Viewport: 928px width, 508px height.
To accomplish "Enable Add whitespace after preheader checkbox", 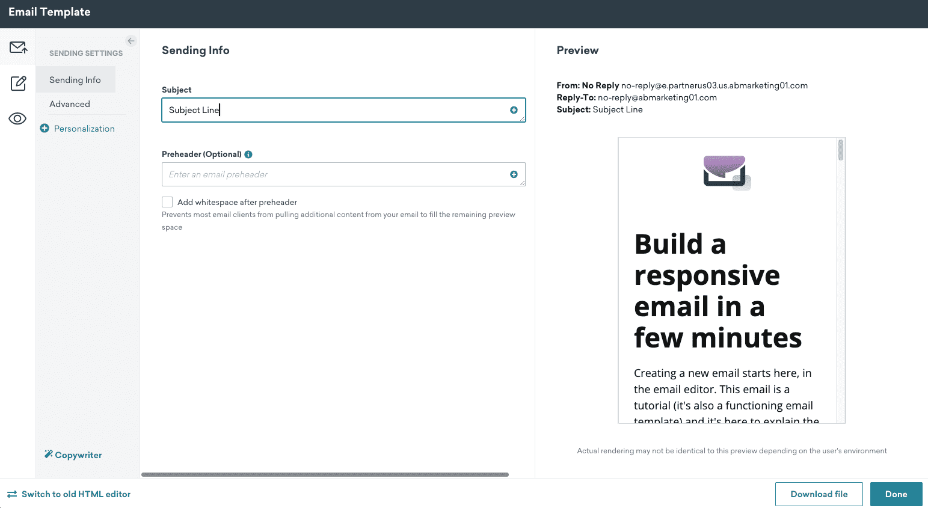I will pos(167,202).
